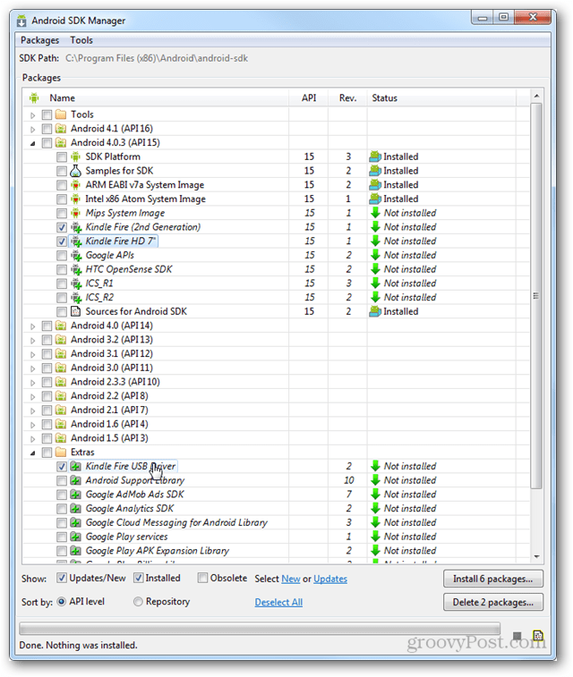Open the Packages menu

pos(39,40)
